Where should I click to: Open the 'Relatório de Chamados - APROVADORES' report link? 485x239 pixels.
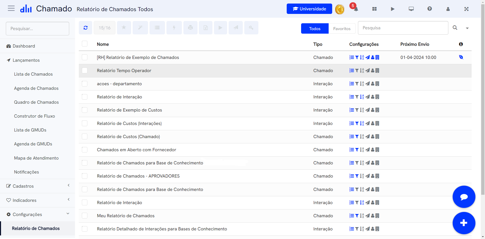coord(138,176)
